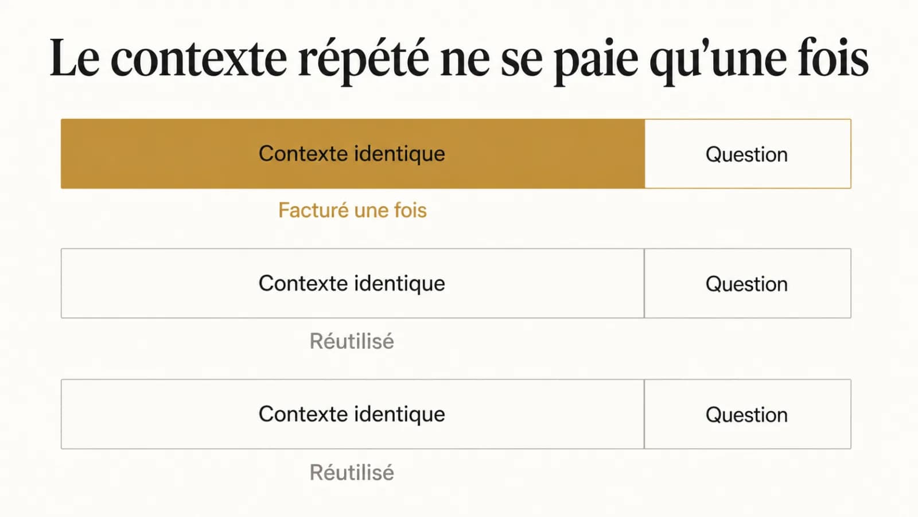This screenshot has width=918, height=517.
Task: Click the Question box in the bottom row
Action: [748, 414]
